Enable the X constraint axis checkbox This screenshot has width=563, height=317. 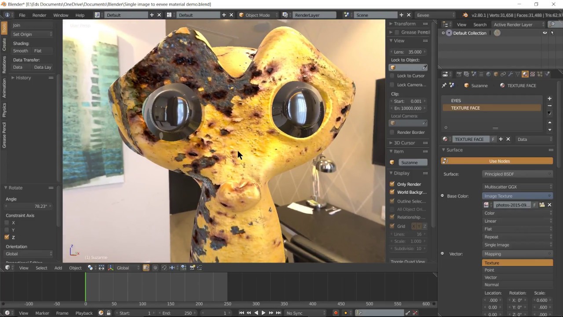[7, 223]
